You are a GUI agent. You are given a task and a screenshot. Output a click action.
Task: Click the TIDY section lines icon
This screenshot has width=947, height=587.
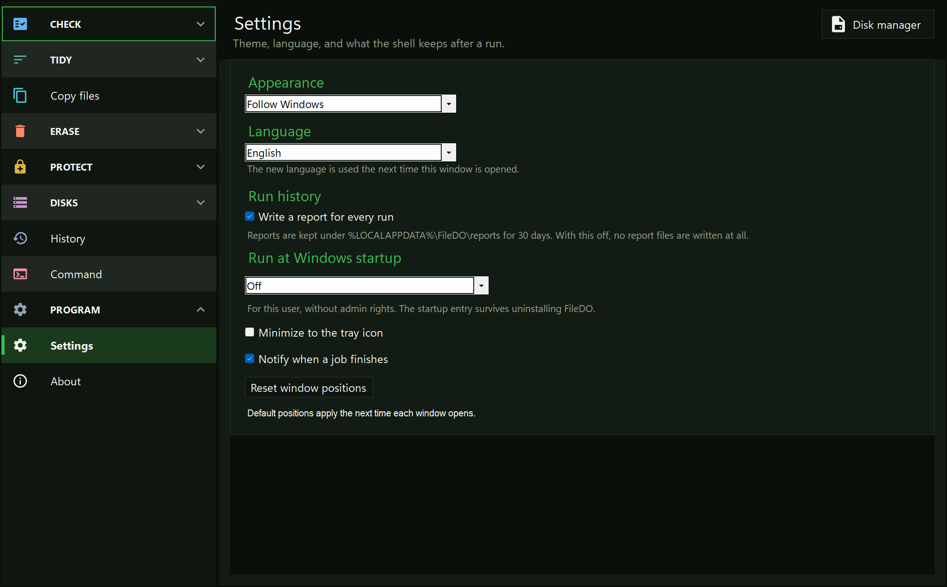[x=20, y=60]
